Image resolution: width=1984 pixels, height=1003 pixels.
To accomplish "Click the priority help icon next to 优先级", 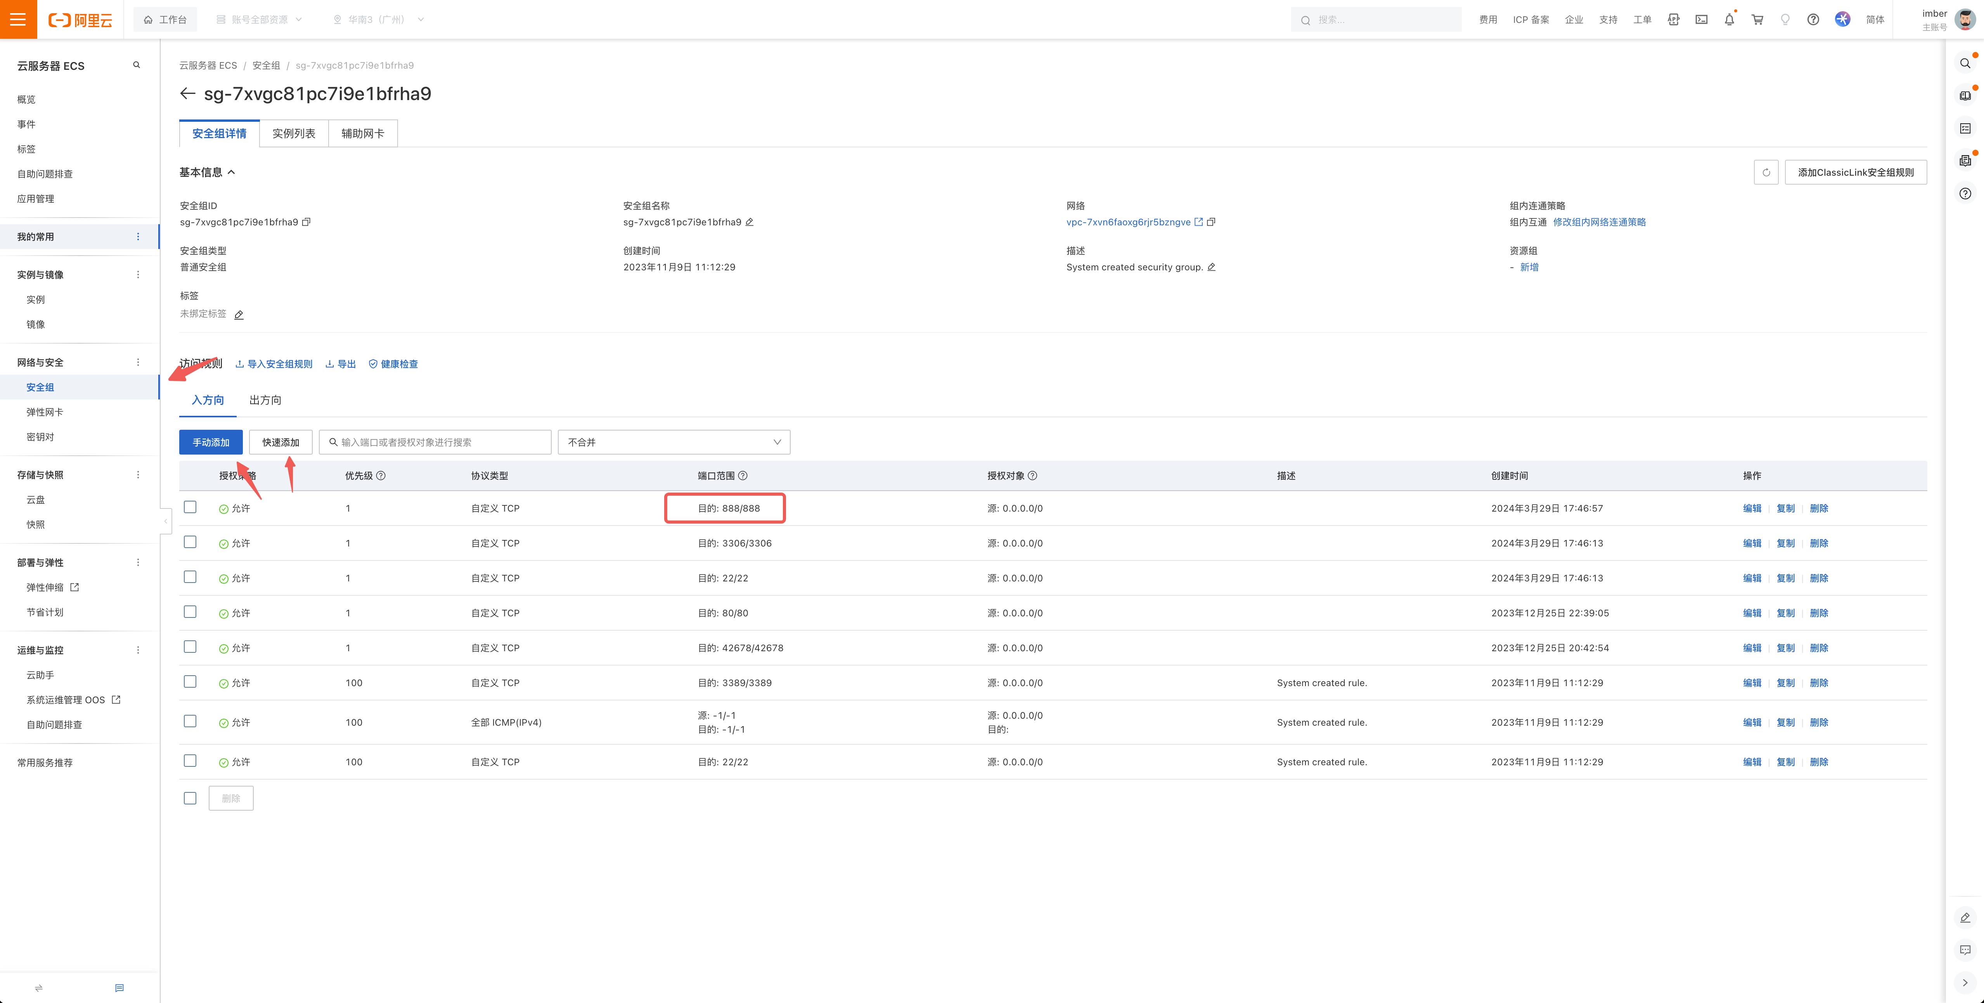I will 381,476.
